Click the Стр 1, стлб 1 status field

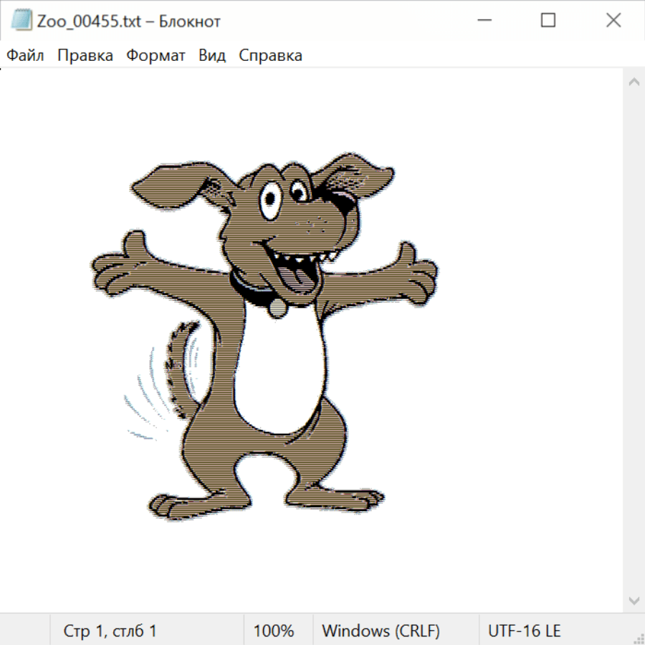(110, 631)
